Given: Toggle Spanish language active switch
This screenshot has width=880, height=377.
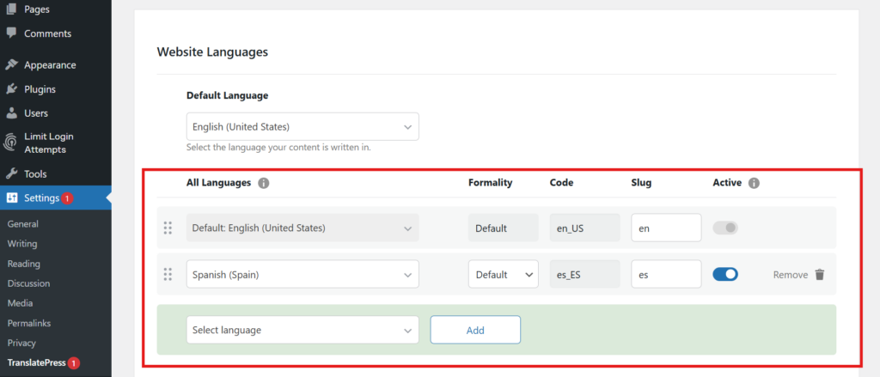Looking at the screenshot, I should [x=725, y=274].
